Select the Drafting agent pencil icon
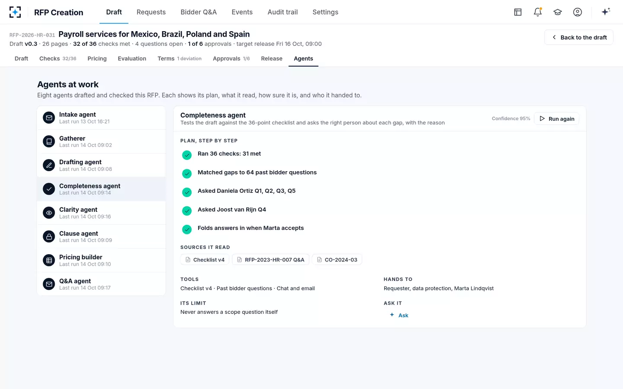 [x=49, y=165]
